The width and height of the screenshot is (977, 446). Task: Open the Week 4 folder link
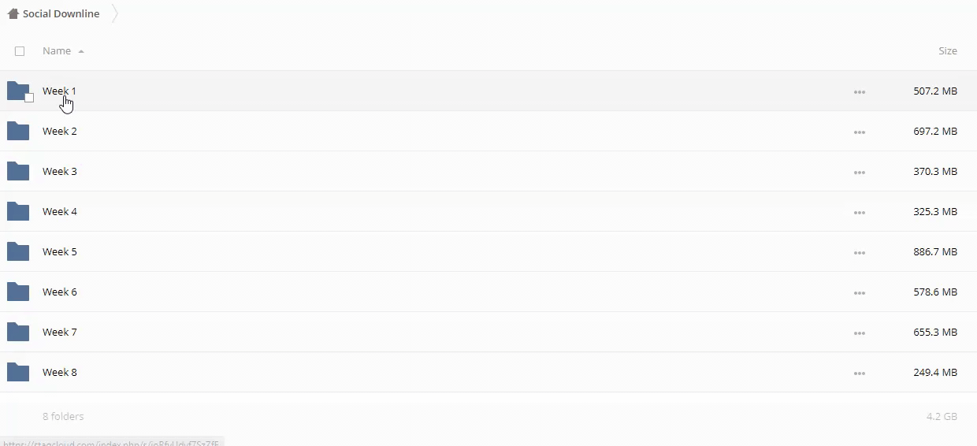(x=60, y=211)
